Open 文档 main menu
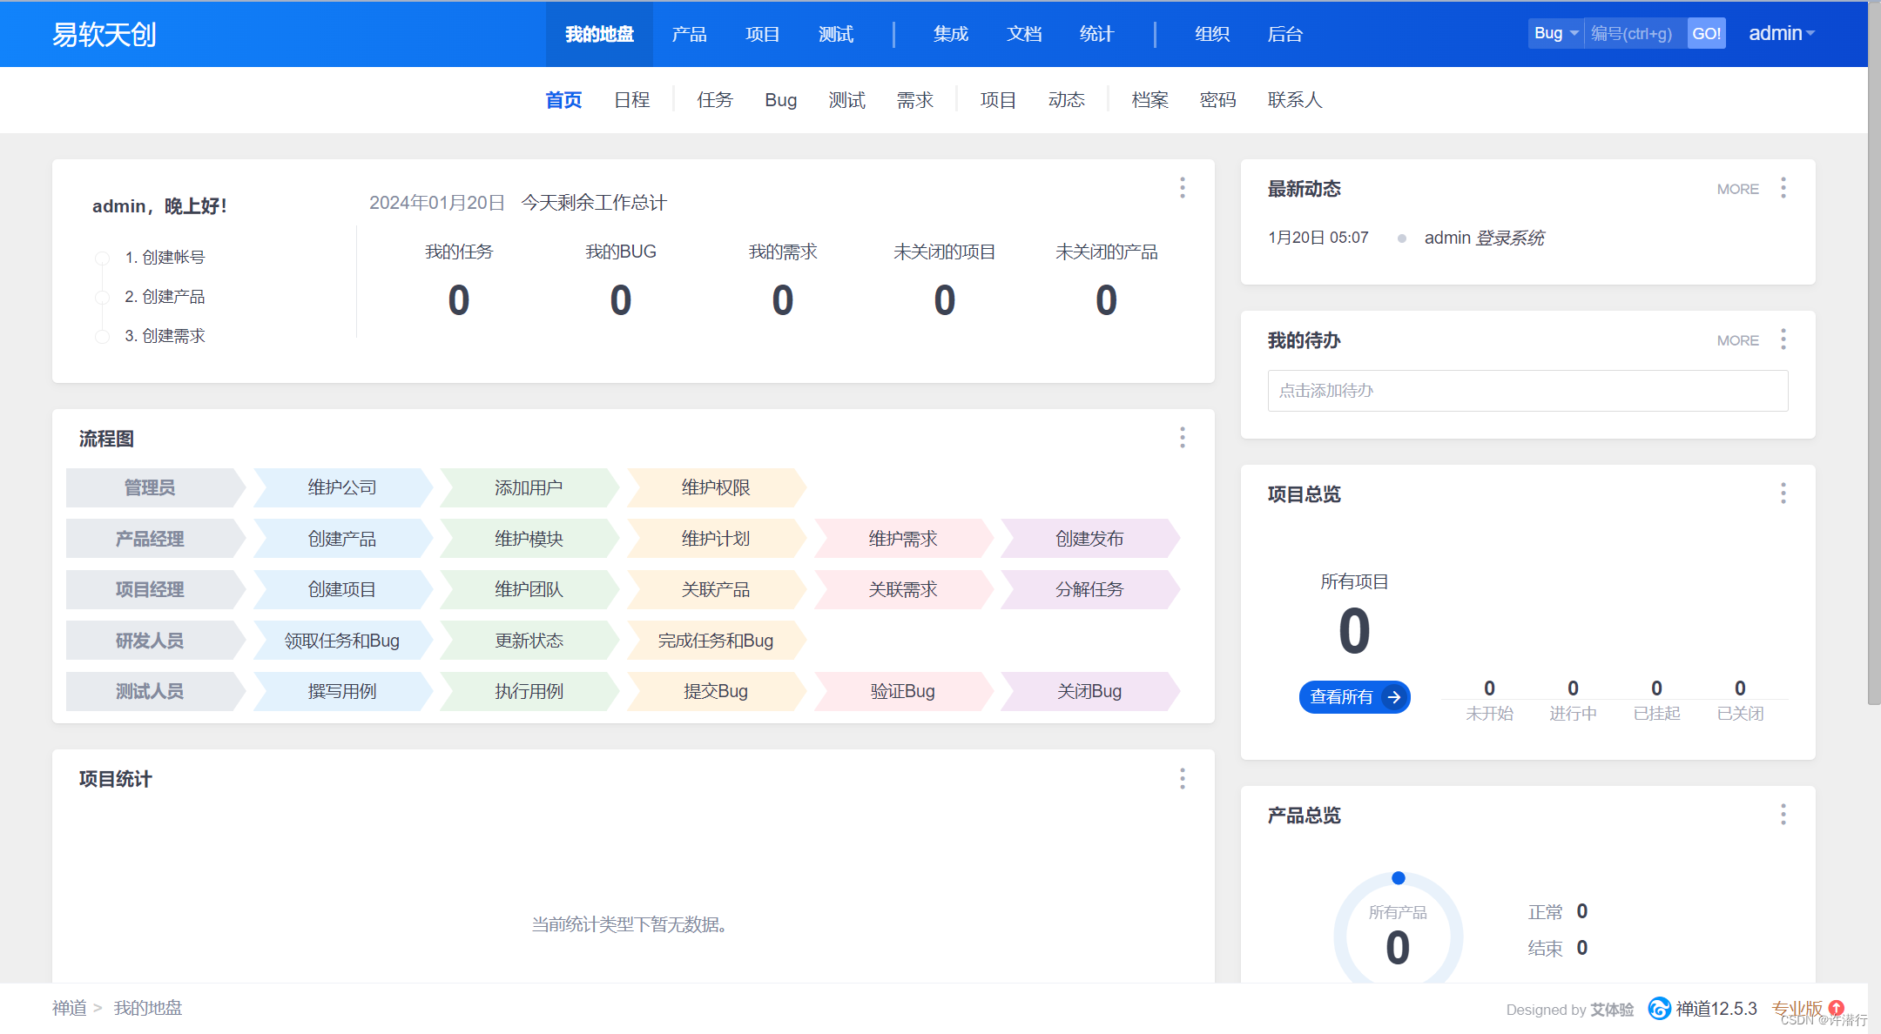The image size is (1881, 1034). (x=1024, y=34)
